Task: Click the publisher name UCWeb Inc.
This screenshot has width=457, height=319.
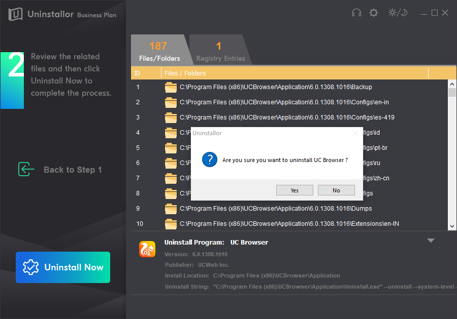Action: (213, 265)
